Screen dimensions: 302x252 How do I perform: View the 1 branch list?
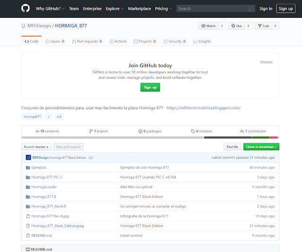99,131
